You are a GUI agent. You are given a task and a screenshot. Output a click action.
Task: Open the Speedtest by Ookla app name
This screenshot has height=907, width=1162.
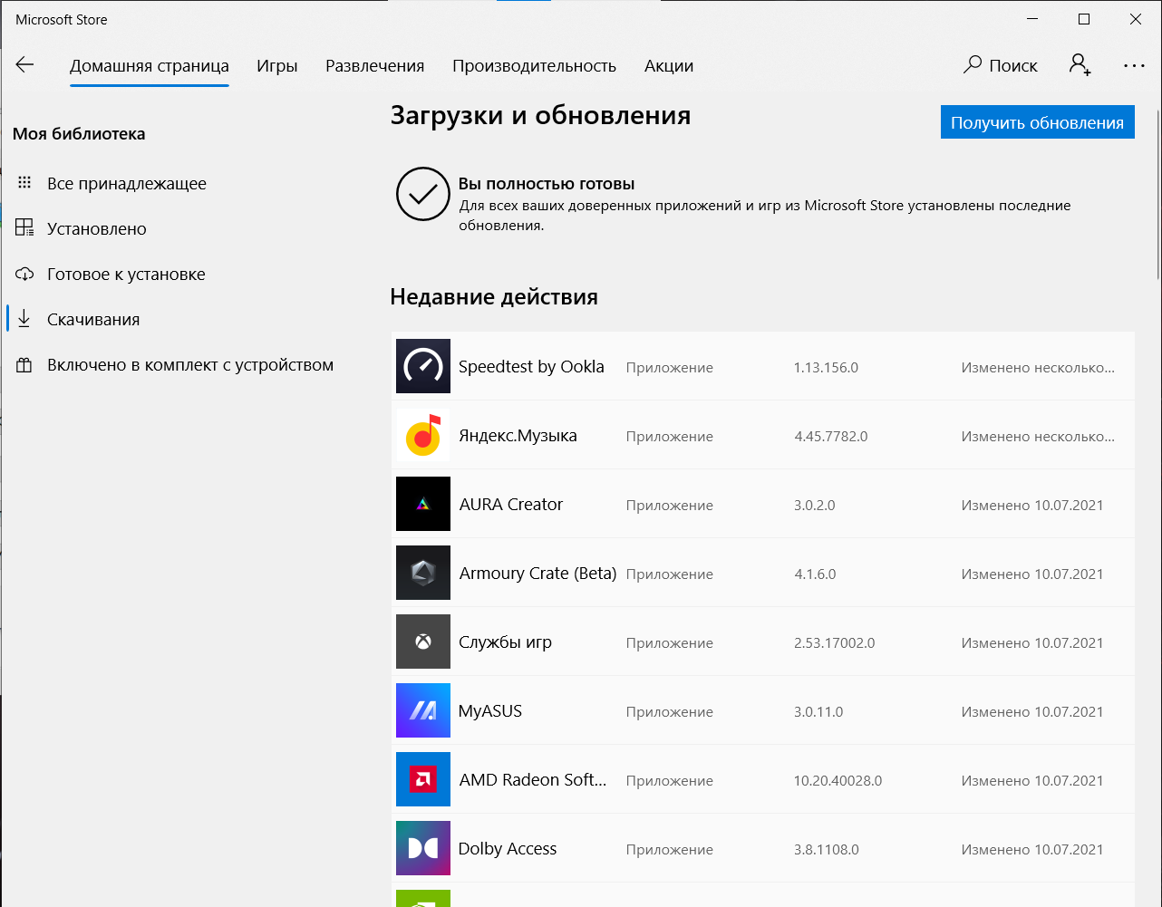tap(531, 366)
